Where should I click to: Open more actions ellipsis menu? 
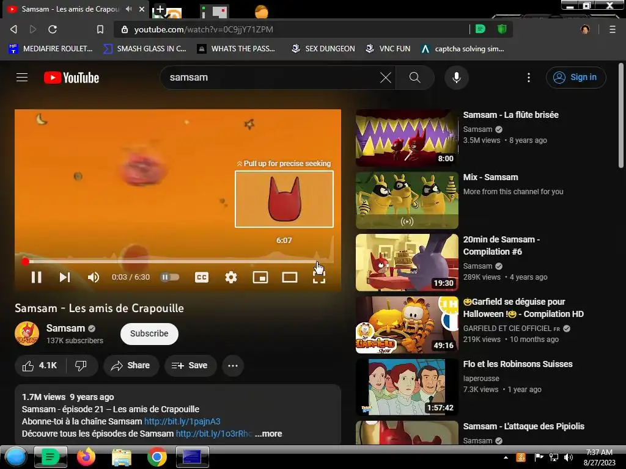[233, 366]
